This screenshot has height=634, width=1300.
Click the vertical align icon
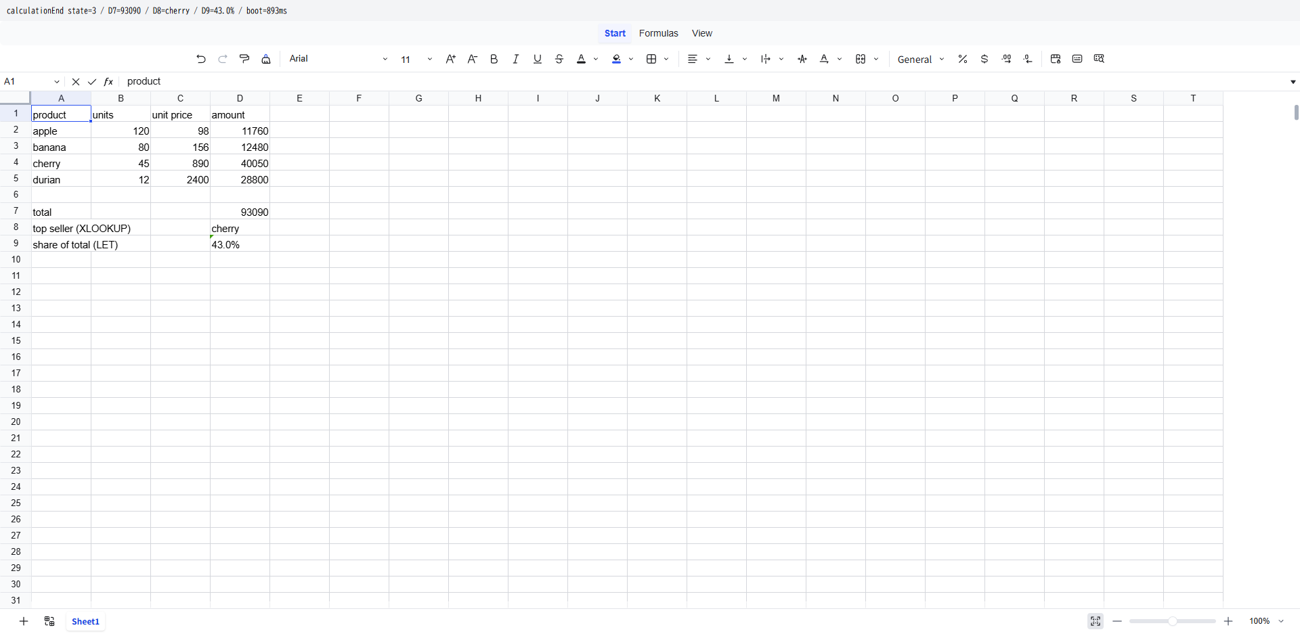point(729,59)
